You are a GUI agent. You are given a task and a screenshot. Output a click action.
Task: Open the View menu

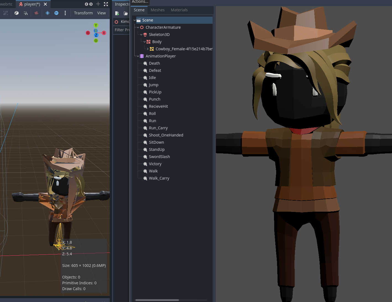coord(101,13)
